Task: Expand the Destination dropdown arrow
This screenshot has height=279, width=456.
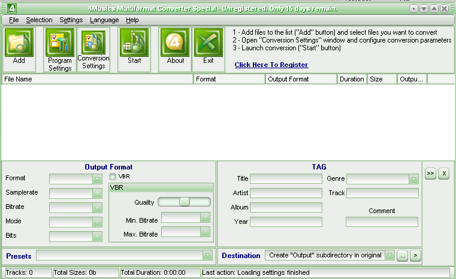Action: [389, 255]
